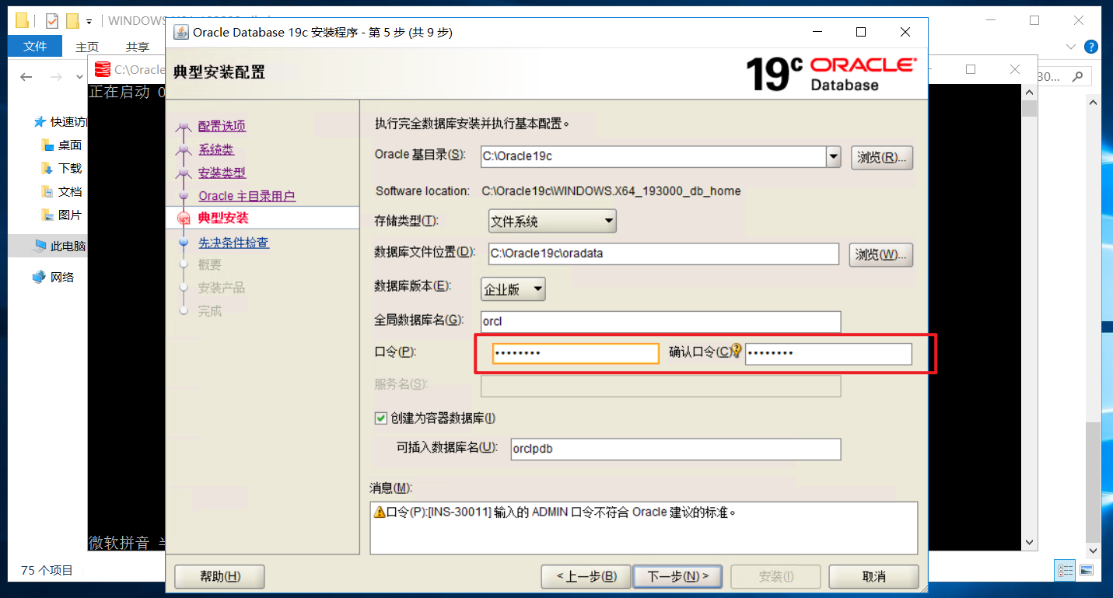
Task: Go to 安装类型 installer step
Action: [222, 173]
